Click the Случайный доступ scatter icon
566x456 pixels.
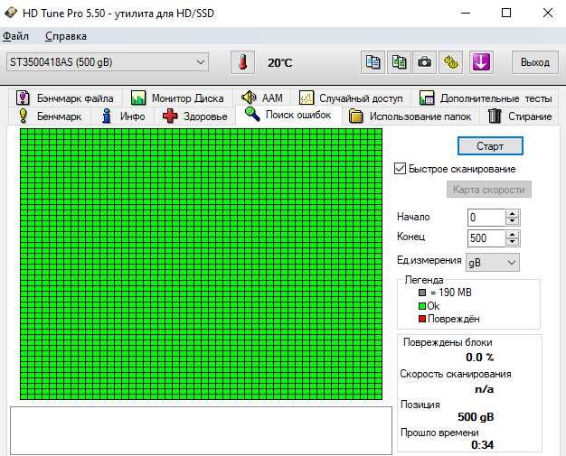click(x=307, y=98)
